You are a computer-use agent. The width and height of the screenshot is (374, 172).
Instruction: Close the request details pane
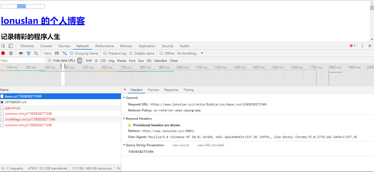pyautogui.click(x=125, y=90)
